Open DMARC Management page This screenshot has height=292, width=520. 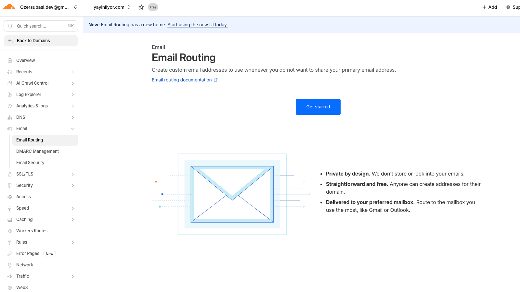[x=37, y=152]
